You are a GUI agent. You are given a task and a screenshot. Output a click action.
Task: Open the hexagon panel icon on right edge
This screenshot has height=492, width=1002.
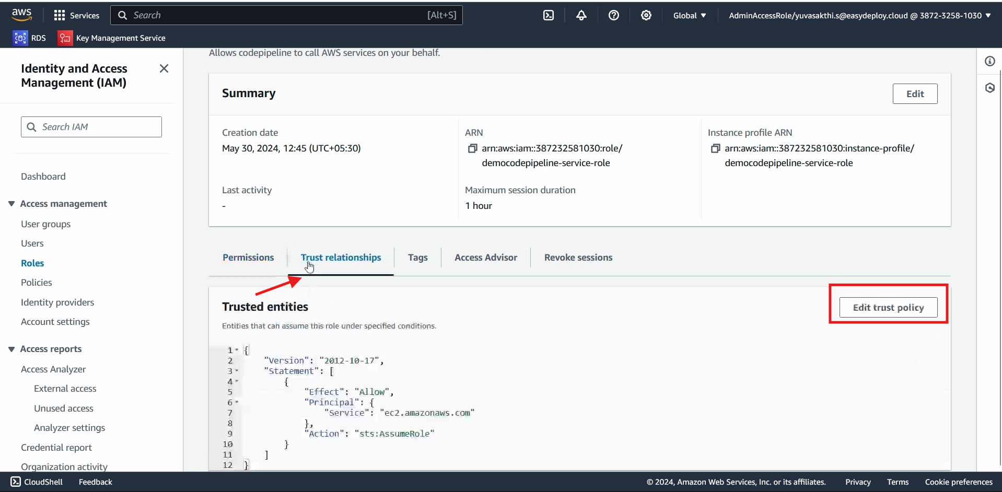point(989,87)
